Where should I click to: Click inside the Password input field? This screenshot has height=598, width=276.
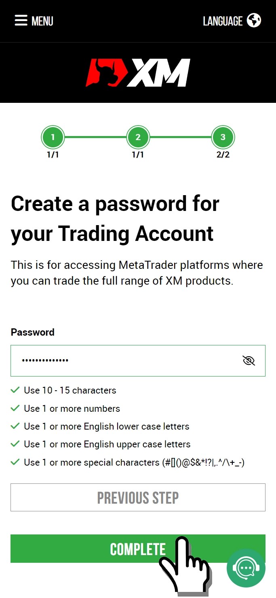point(121,360)
